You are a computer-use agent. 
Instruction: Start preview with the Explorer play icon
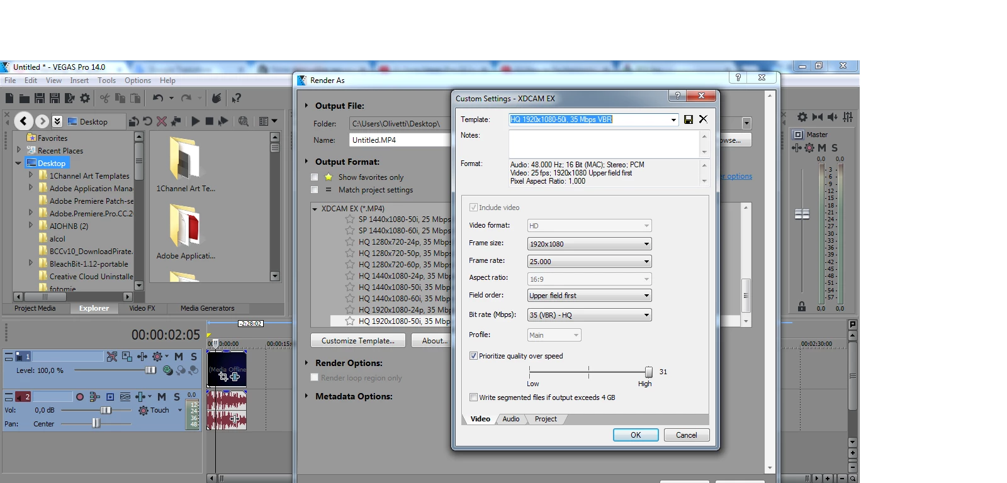coord(196,121)
